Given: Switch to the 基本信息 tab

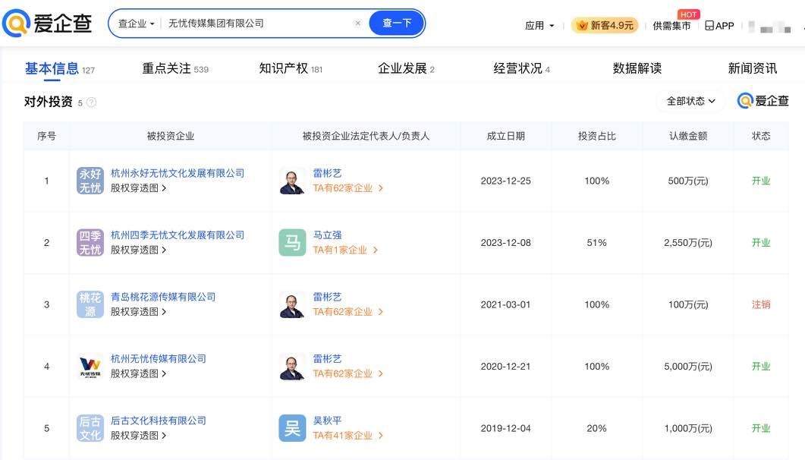Looking at the screenshot, I should [59, 68].
